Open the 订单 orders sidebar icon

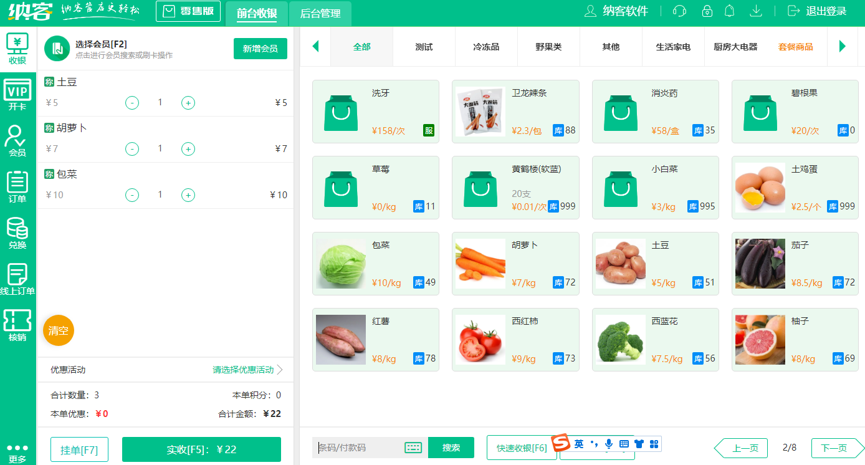pos(17,185)
